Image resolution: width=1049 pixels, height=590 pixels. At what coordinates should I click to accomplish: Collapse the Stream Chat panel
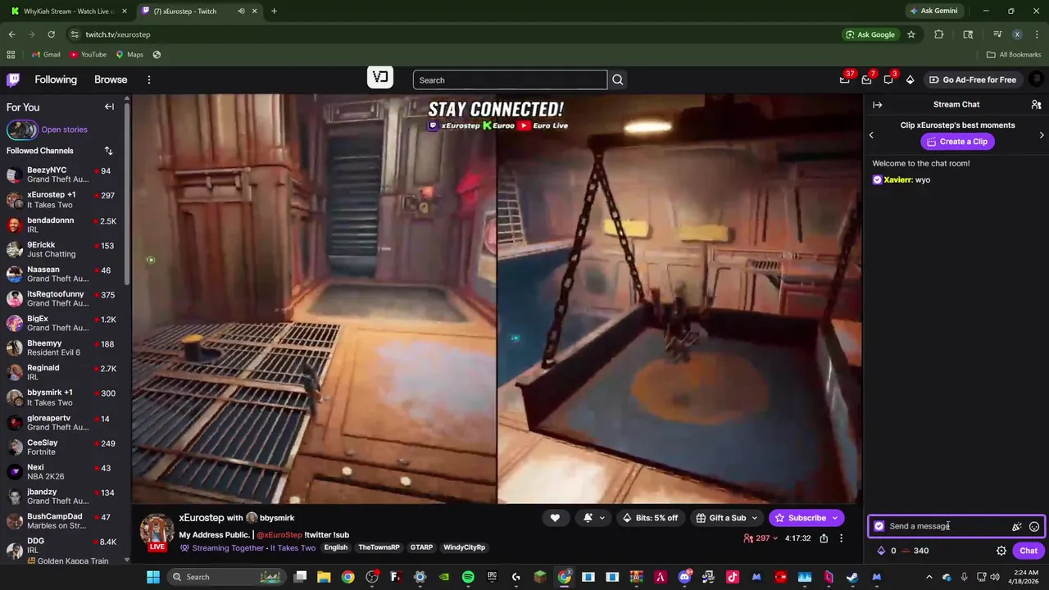877,105
